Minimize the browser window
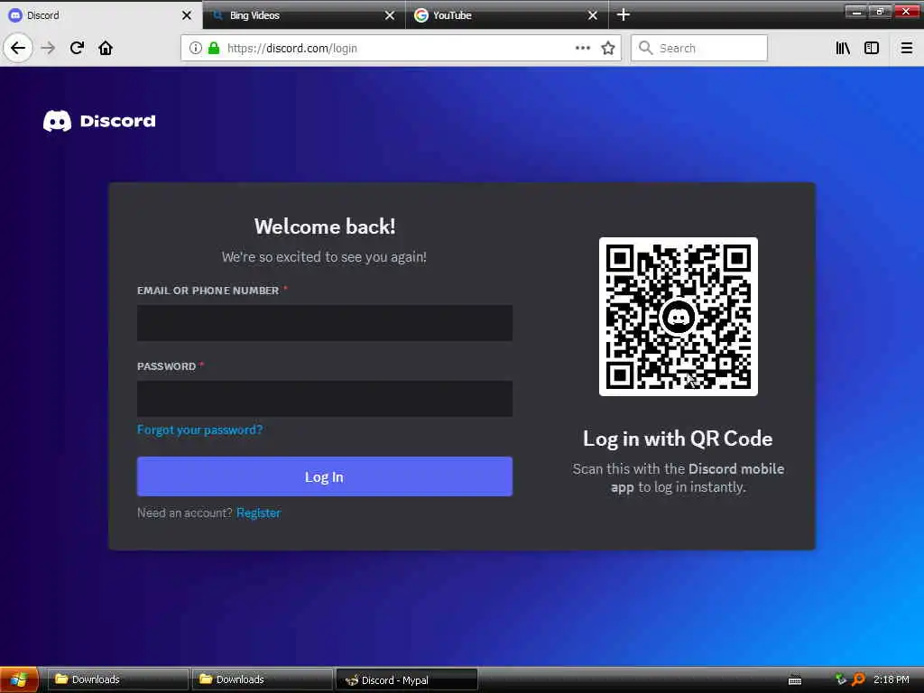The image size is (924, 693). click(x=856, y=11)
